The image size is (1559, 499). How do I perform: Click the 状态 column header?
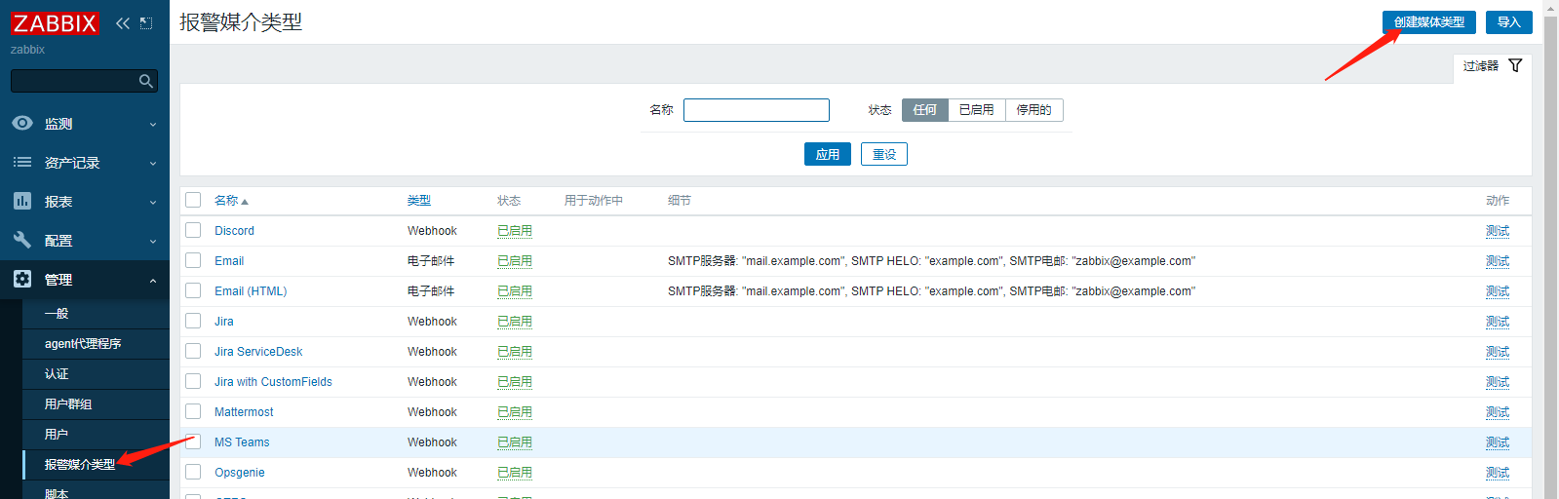509,201
